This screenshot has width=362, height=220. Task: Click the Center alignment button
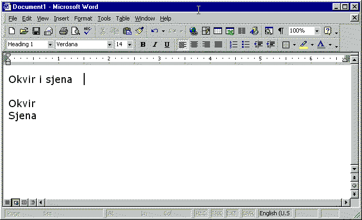(x=194, y=45)
